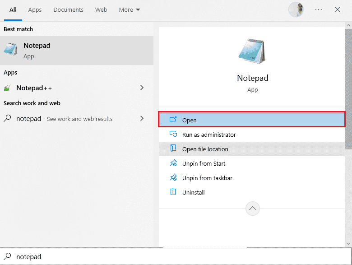The height and width of the screenshot is (265, 352).
Task: Expand the Notepad++ result arrow
Action: [142, 88]
